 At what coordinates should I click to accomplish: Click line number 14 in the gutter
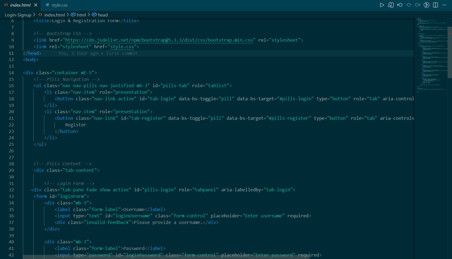pyautogui.click(x=11, y=73)
